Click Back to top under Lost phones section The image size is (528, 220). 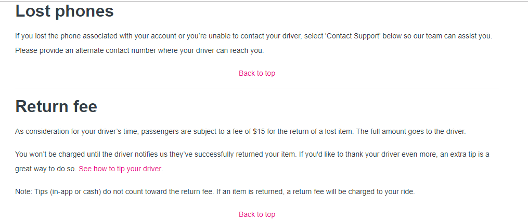coord(257,73)
